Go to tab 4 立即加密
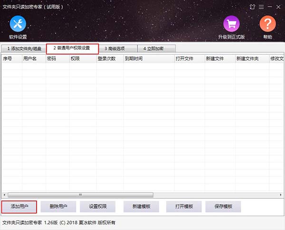The image size is (285, 230). pyautogui.click(x=157, y=49)
